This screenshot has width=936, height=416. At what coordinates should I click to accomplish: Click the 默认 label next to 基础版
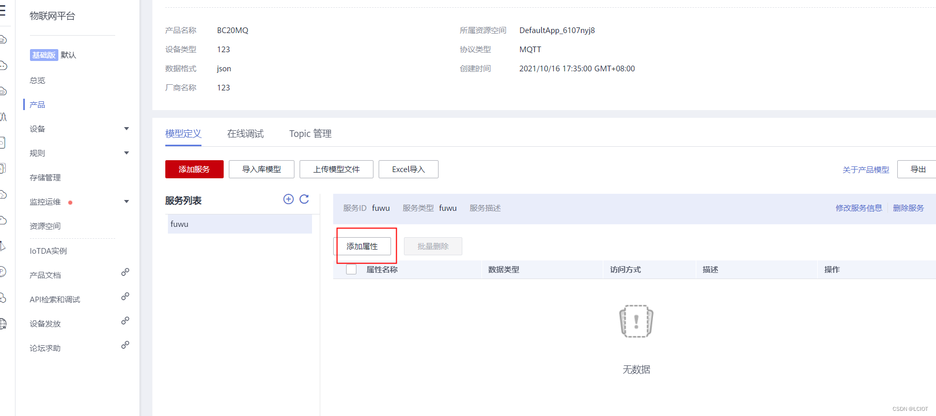coord(68,55)
